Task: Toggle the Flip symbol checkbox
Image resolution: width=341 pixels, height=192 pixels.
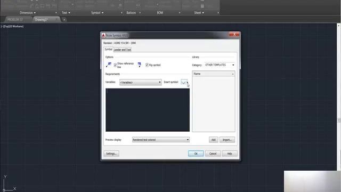Action: [x=147, y=65]
